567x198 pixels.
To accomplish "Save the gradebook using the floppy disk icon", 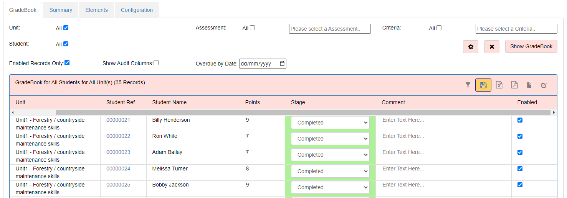I will point(483,85).
